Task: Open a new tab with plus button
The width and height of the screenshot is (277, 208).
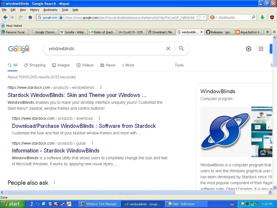Action: (268, 32)
